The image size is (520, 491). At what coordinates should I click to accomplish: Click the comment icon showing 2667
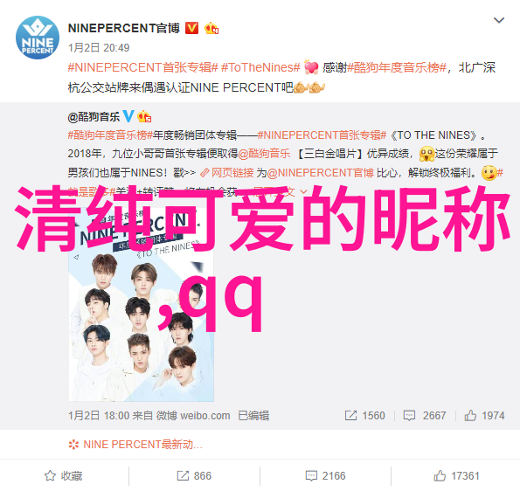point(409,415)
